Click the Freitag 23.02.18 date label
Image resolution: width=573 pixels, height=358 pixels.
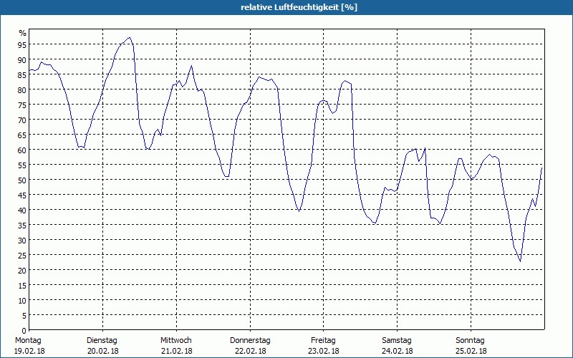click(324, 345)
